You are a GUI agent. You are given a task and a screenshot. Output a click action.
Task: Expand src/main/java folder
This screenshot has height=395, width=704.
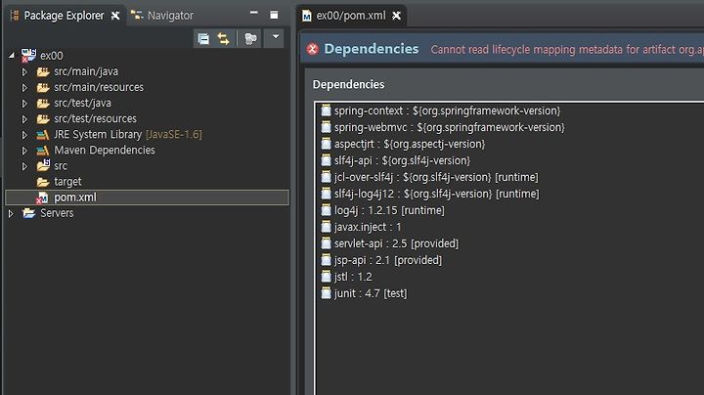pos(24,71)
